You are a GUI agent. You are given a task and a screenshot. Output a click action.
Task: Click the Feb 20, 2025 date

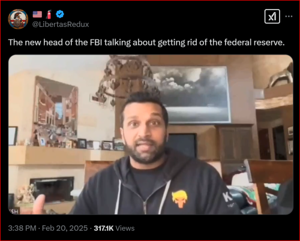pyautogui.click(x=65, y=228)
